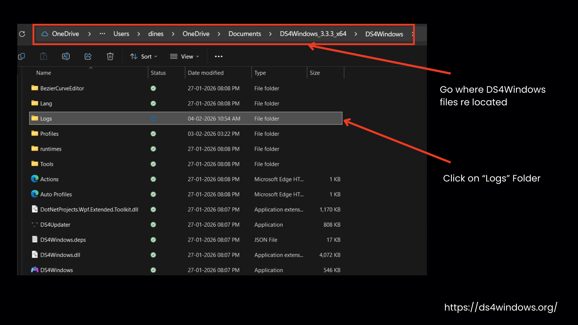Select the Profiles folder icon
This screenshot has width=578, height=325.
point(35,133)
